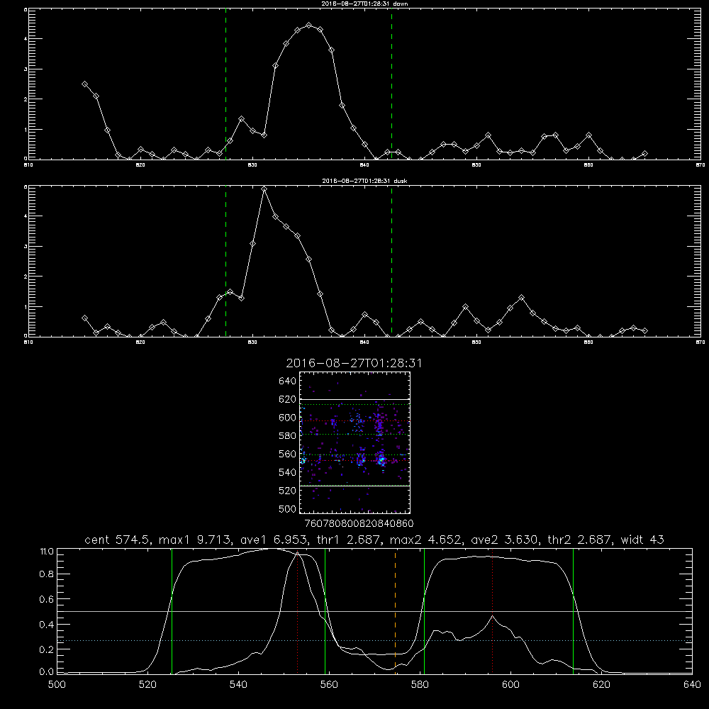The height and width of the screenshot is (709, 709).
Task: Click the peak data point of the dusk curve
Action: click(x=264, y=189)
